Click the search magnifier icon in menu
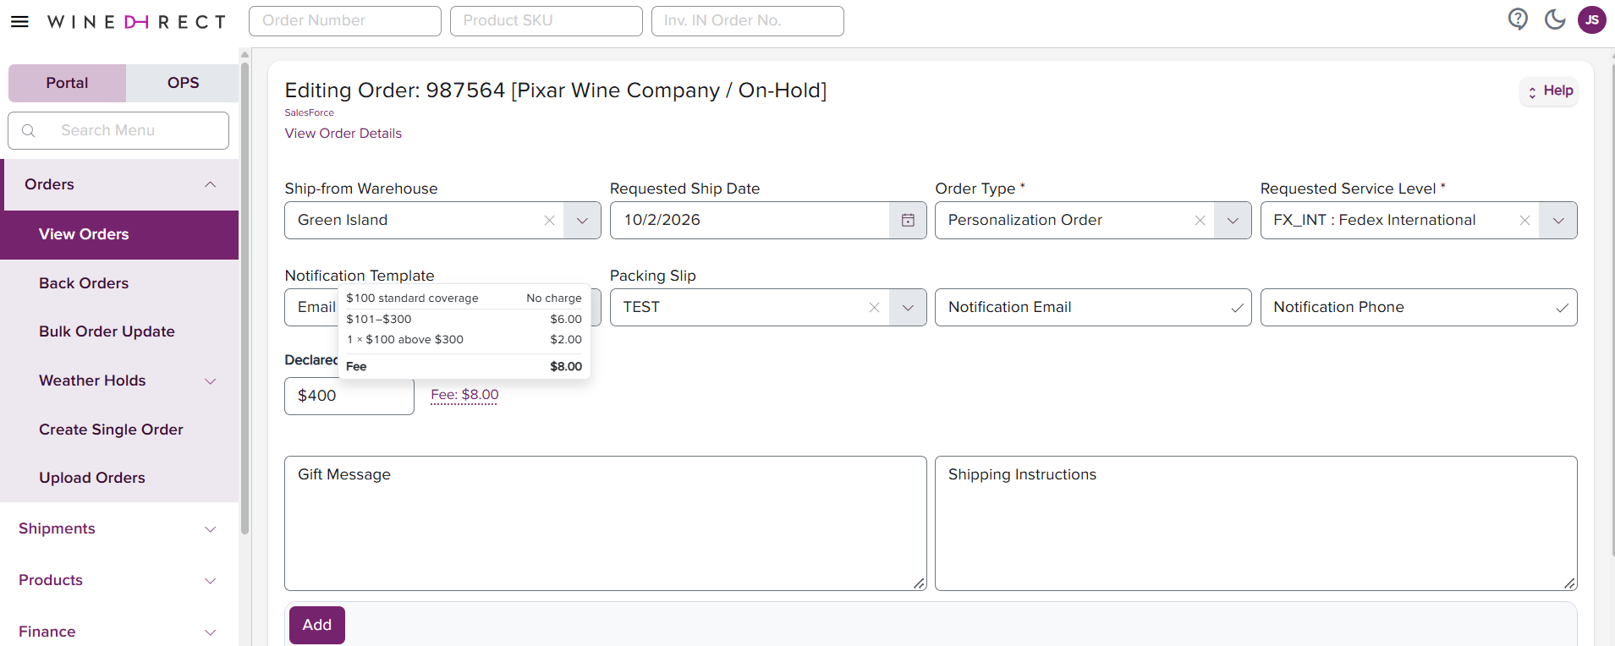The height and width of the screenshot is (646, 1615). [x=29, y=131]
